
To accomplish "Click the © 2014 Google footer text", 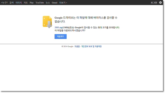I will pos(67,46).
